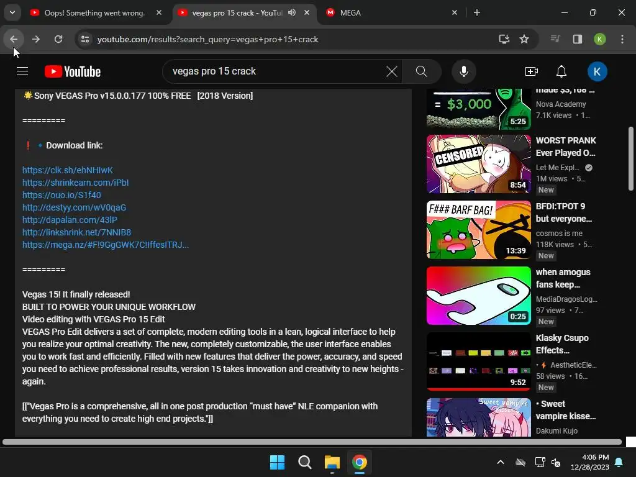Mute the tab's audio speaker icon
This screenshot has height=477, width=636.
pyautogui.click(x=292, y=12)
